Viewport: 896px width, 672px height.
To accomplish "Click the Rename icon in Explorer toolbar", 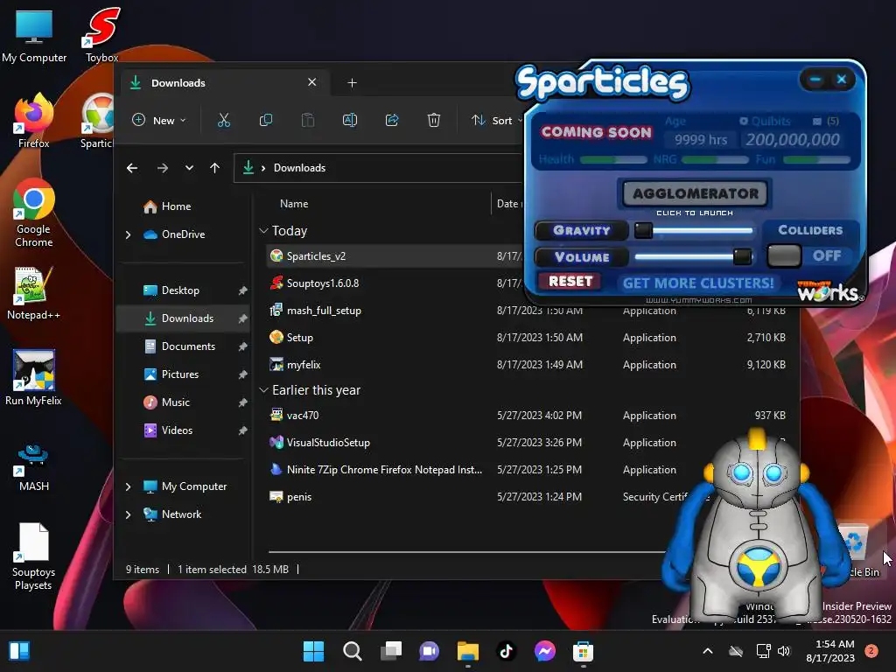I will click(350, 120).
